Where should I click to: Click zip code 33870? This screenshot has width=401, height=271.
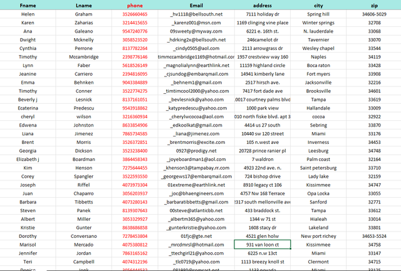tap(374, 125)
